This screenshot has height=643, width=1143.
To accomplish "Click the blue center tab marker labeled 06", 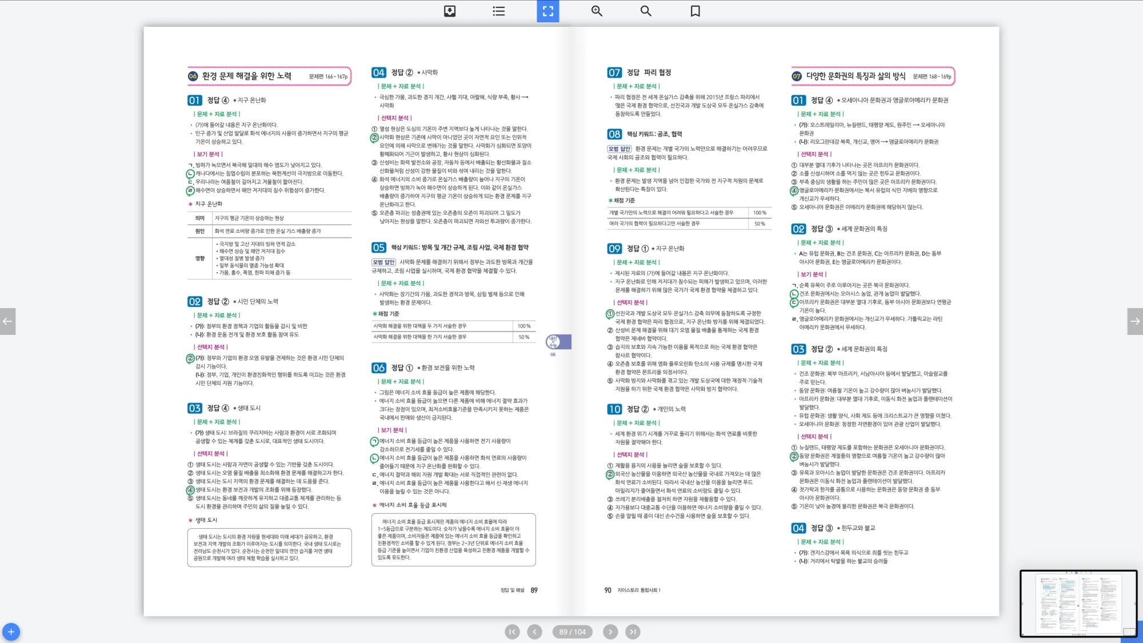I will click(557, 342).
